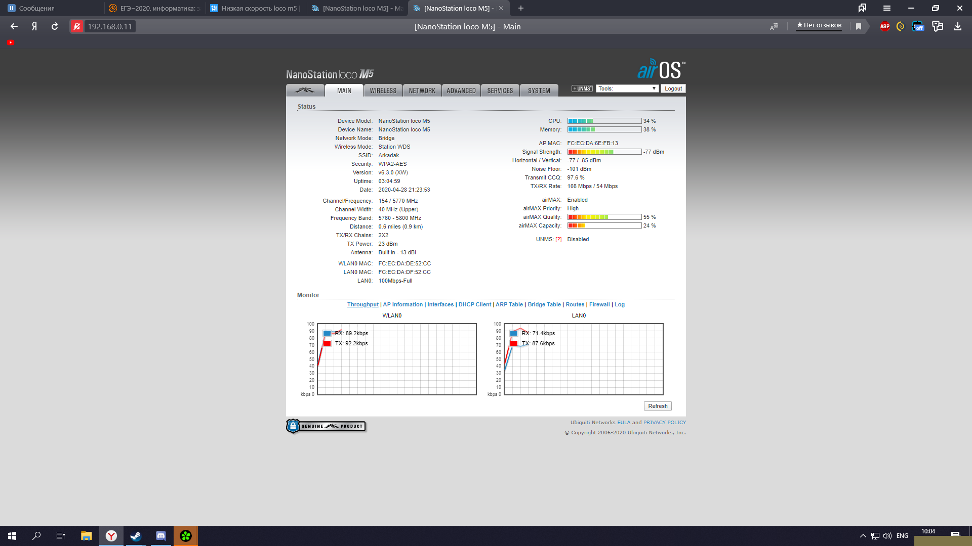The width and height of the screenshot is (972, 546).
Task: Show hidden system tray icons
Action: coord(863,536)
